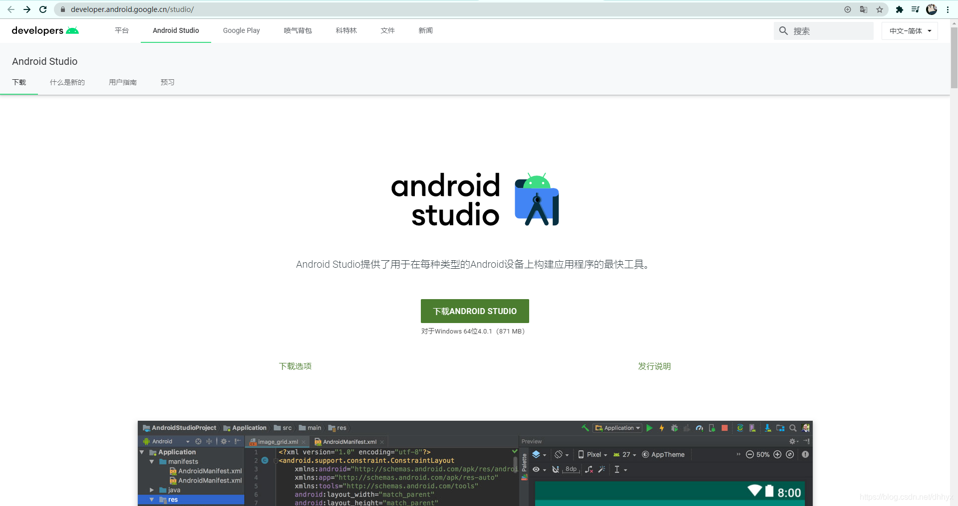Viewport: 958px width, 506px height.
Task: Click the Preview panel gear icon
Action: tap(793, 441)
